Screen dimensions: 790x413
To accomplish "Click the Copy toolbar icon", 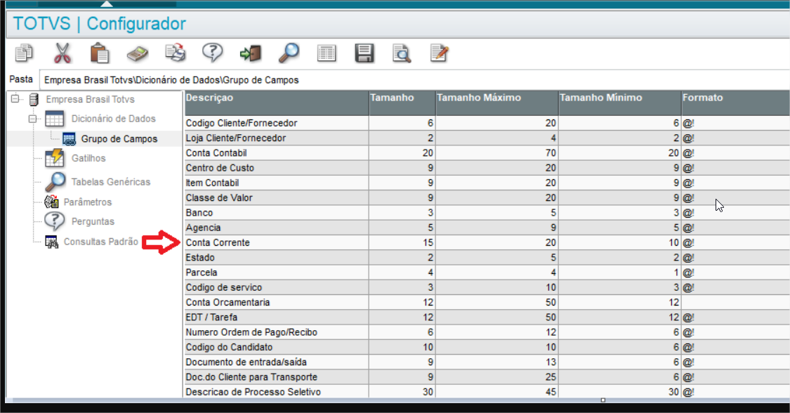I will 24,53.
